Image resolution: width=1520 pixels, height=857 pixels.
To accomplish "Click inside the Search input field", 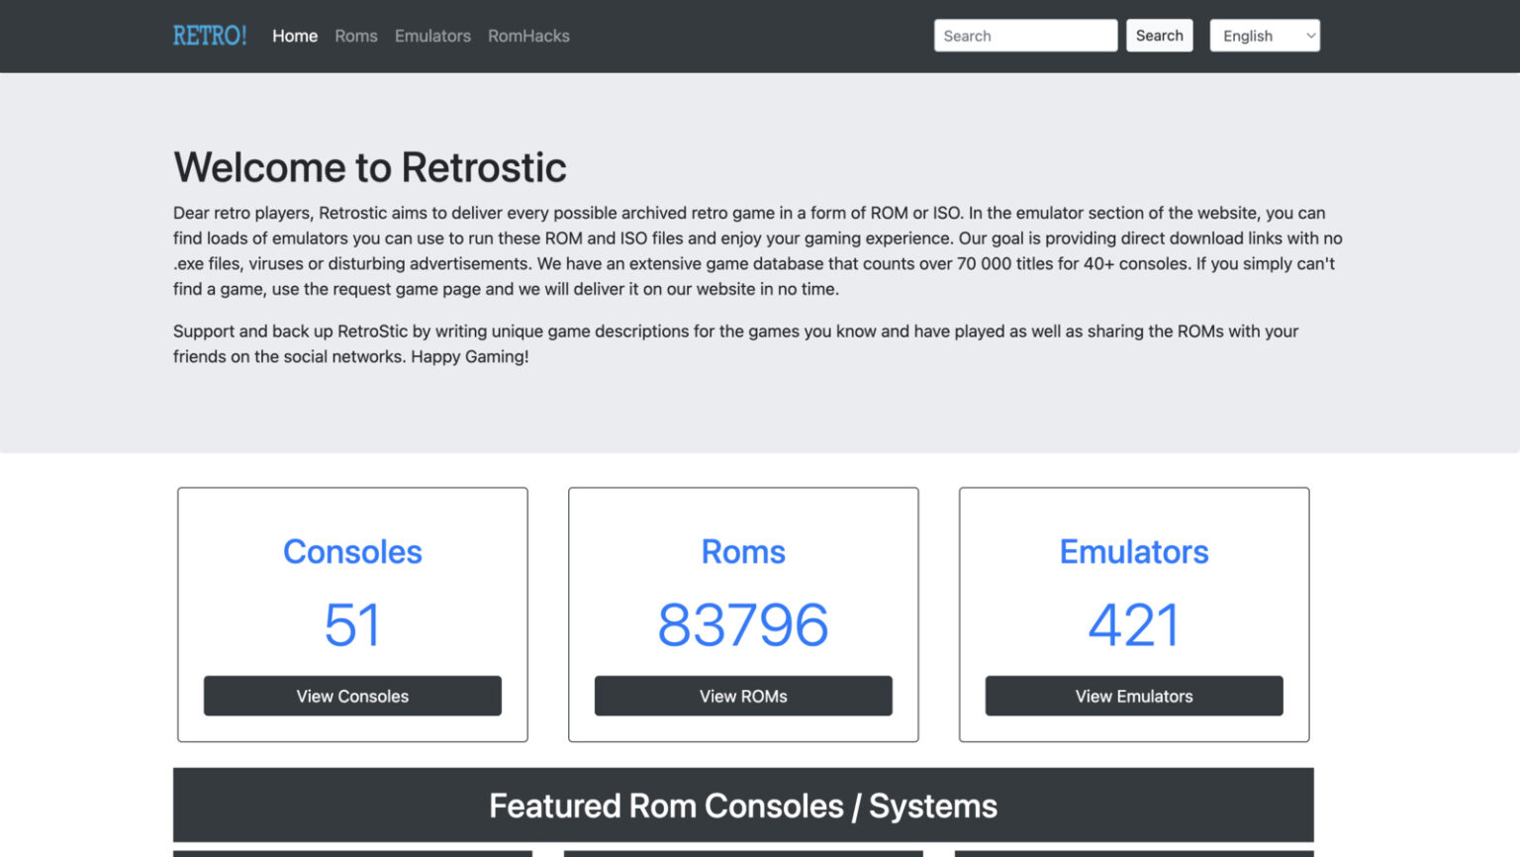I will (1025, 36).
